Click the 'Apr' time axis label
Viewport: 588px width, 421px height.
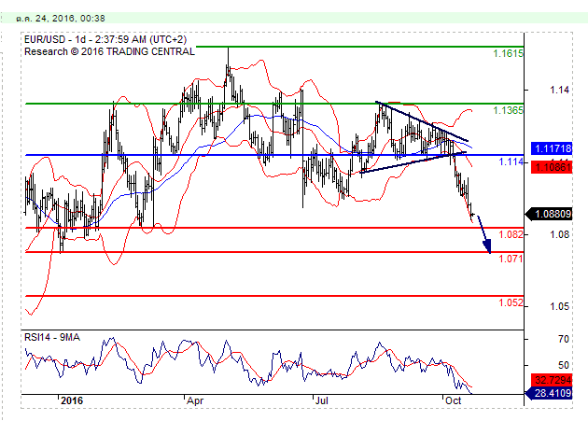[x=195, y=400]
